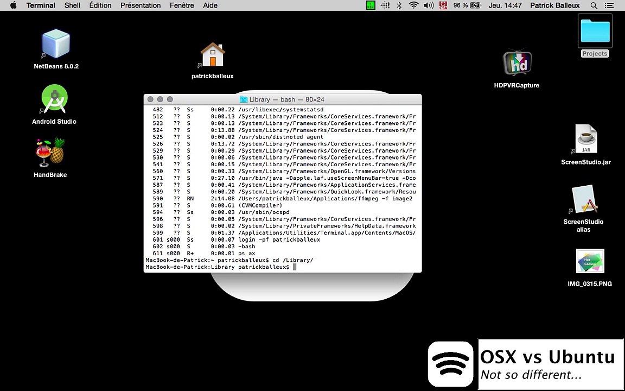Open the volume control in menu bar

coord(429,5)
